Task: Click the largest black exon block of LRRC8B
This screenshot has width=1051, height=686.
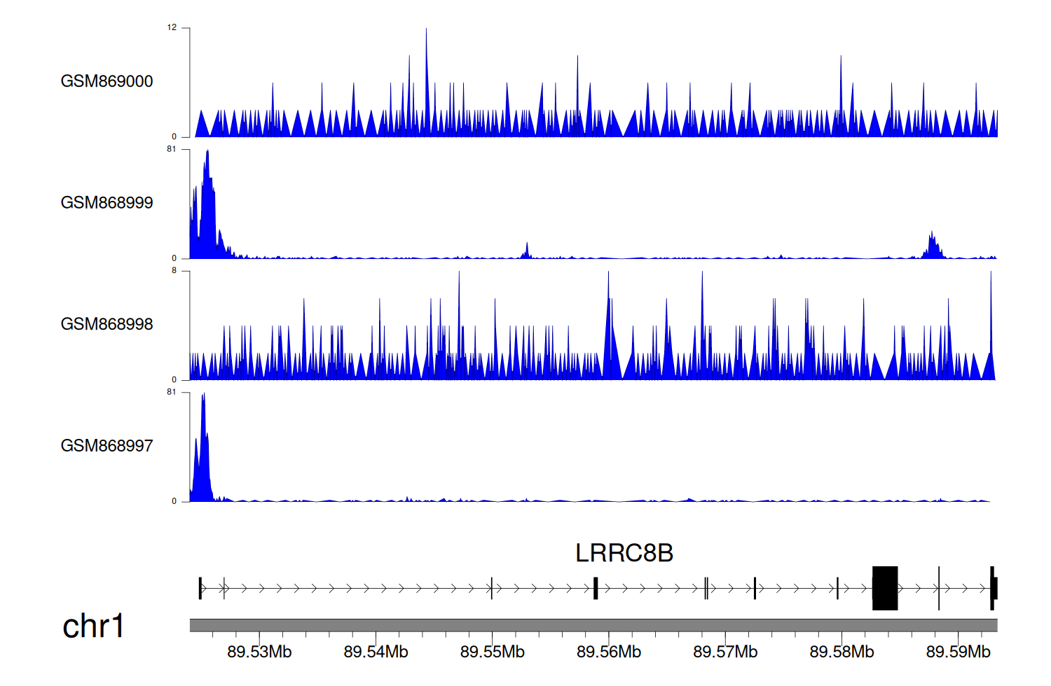Action: [x=885, y=588]
